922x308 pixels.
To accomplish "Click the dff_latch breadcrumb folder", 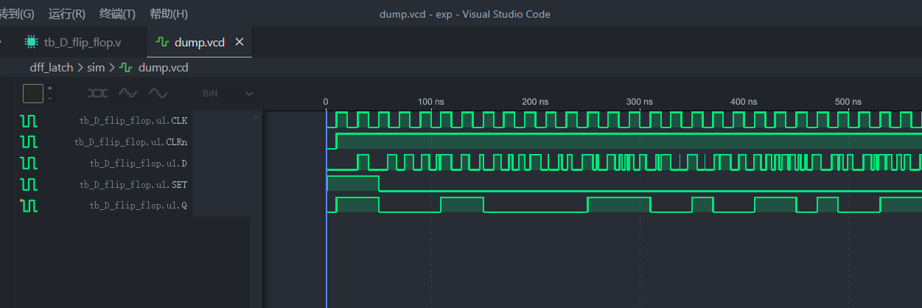I will point(52,67).
